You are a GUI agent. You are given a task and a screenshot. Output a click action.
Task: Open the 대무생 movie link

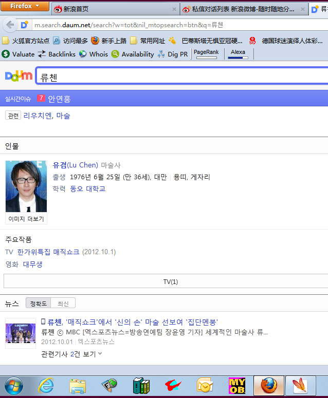32,264
